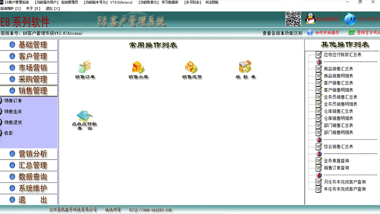Expand the 客户管理 sidebar section
Image resolution: width=380 pixels, height=214 pixels.
pyautogui.click(x=29, y=56)
